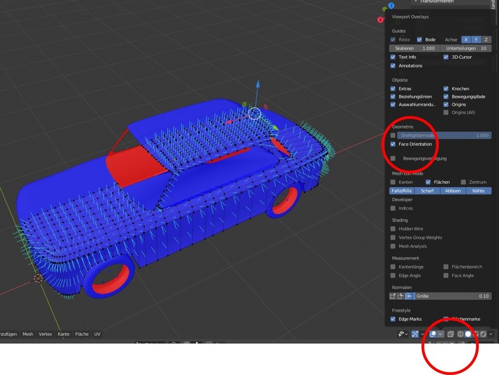Open object visibility filter dropdown arrow
Viewport: 499px width, 375px height.
click(407, 334)
